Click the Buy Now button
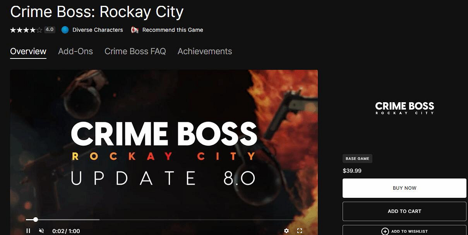The image size is (468, 235). 405,188
